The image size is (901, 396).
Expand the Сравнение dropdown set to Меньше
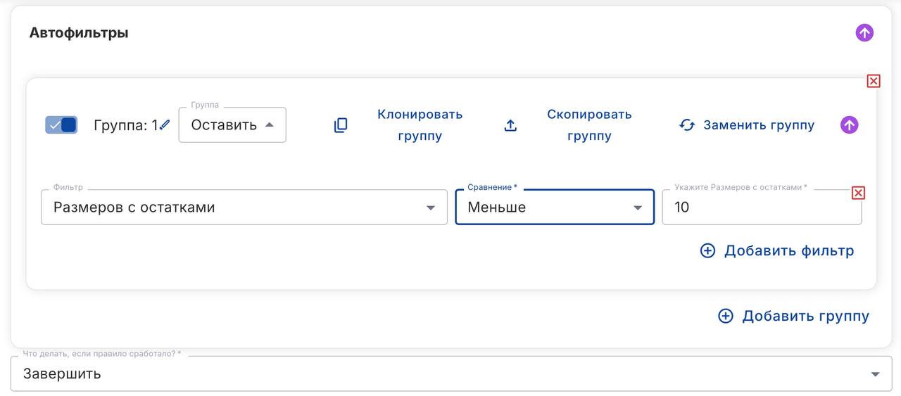(555, 207)
